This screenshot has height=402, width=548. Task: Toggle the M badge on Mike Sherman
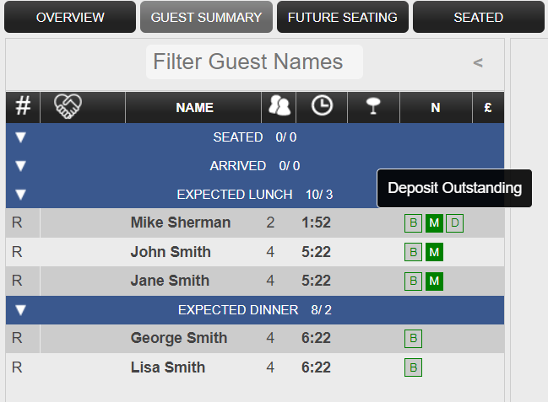(434, 223)
